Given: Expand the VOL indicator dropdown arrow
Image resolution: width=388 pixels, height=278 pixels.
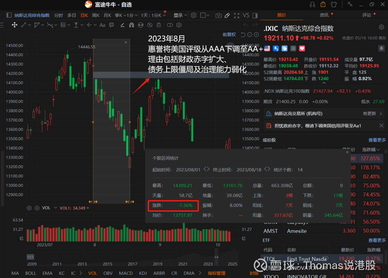Looking at the screenshot, I should 55,208.
